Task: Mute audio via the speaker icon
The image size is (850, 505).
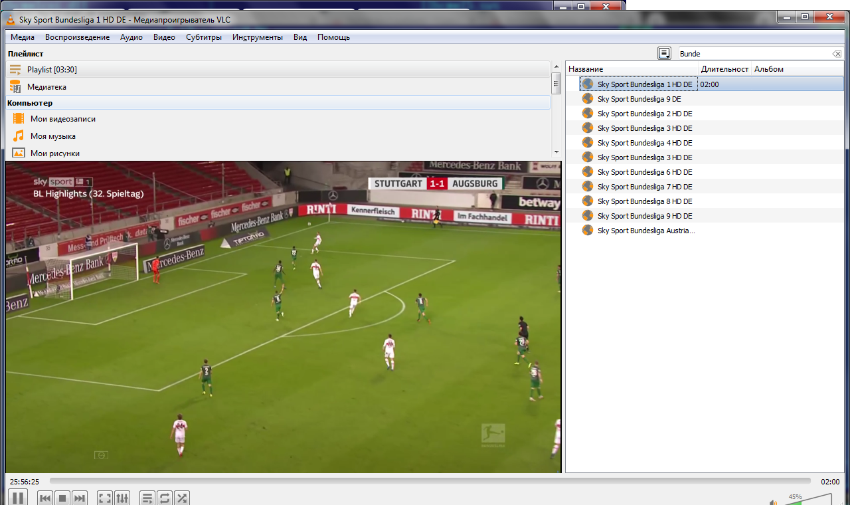Action: (x=774, y=502)
